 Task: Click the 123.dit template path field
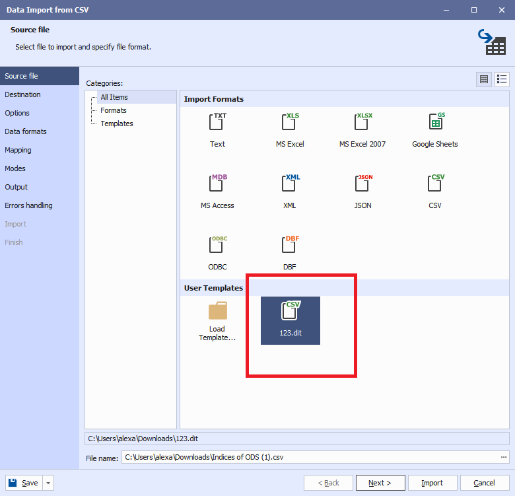coord(297,439)
